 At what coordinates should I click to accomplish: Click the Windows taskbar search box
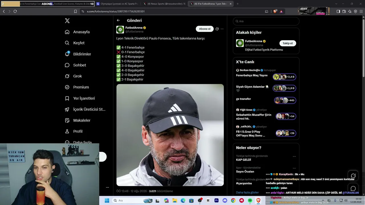pyautogui.click(x=133, y=200)
